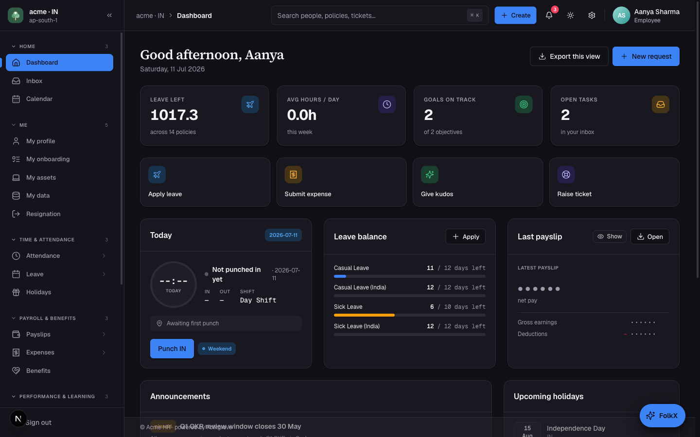Image resolution: width=700 pixels, height=437 pixels.
Task: Open the FolkX assistant button
Action: tap(662, 416)
